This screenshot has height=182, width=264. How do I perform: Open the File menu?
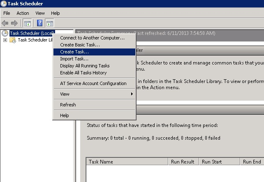(x=7, y=13)
